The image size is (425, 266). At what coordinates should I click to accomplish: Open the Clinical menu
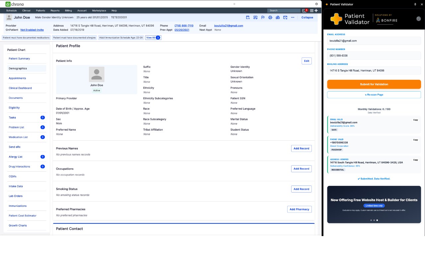pos(26,11)
